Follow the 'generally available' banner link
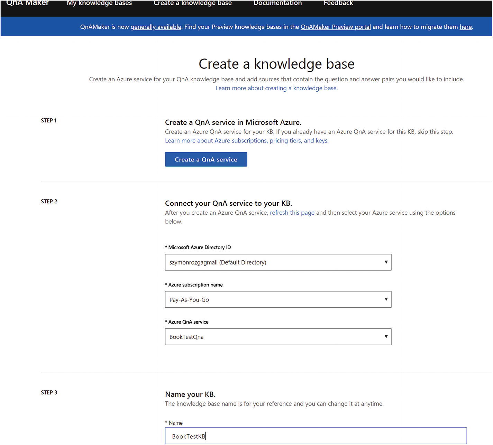This screenshot has height=445, width=493. click(x=156, y=27)
